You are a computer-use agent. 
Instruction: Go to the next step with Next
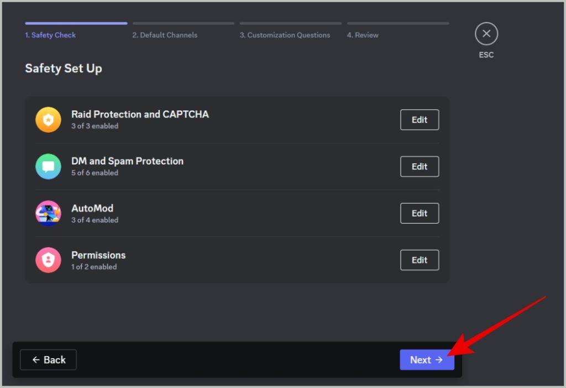427,360
